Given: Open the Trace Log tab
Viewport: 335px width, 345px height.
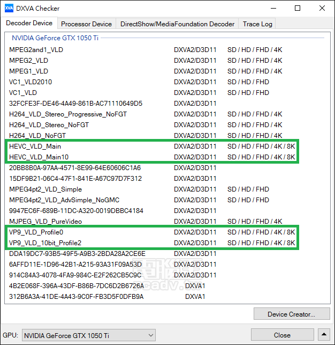Looking at the screenshot, I should coord(257,24).
